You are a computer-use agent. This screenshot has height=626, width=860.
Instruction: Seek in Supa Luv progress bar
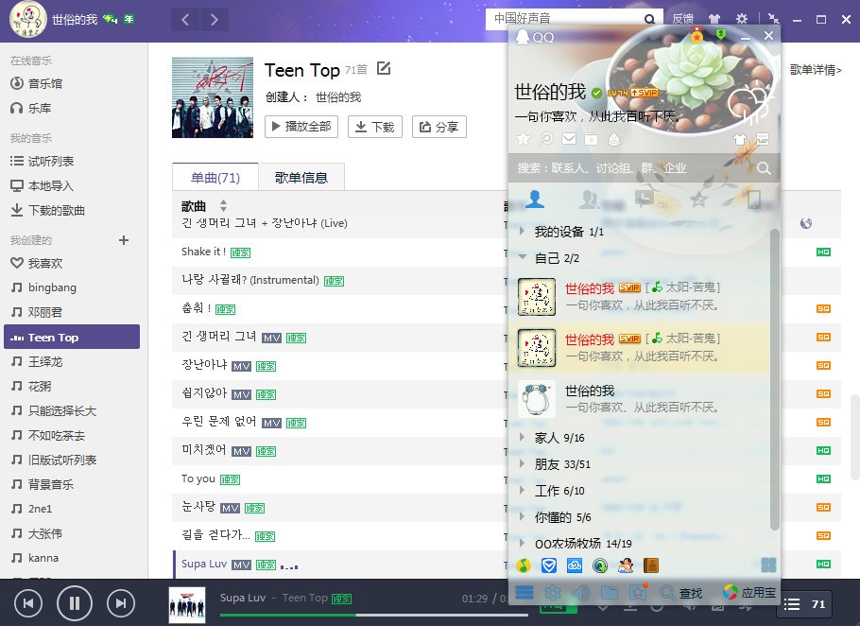374,615
